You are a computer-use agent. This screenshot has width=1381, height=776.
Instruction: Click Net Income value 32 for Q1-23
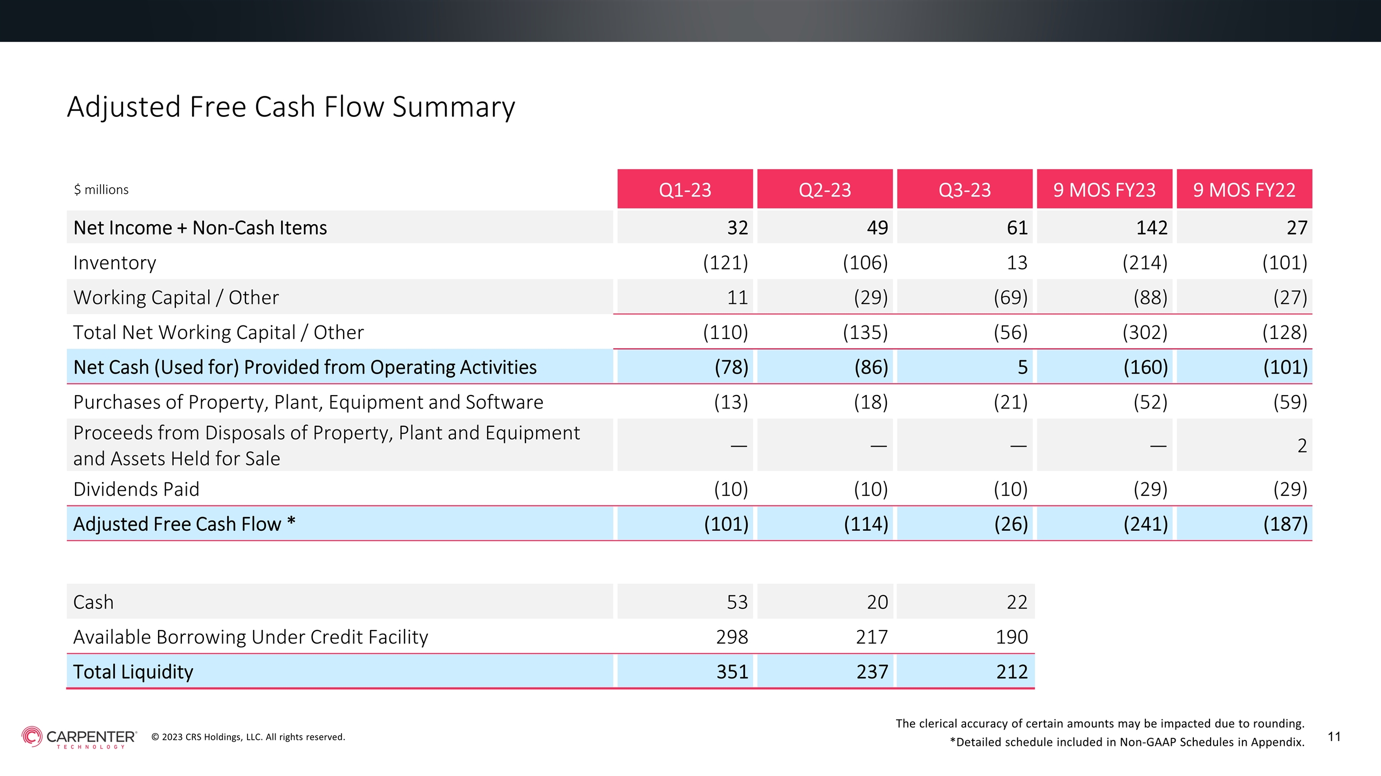tap(737, 228)
